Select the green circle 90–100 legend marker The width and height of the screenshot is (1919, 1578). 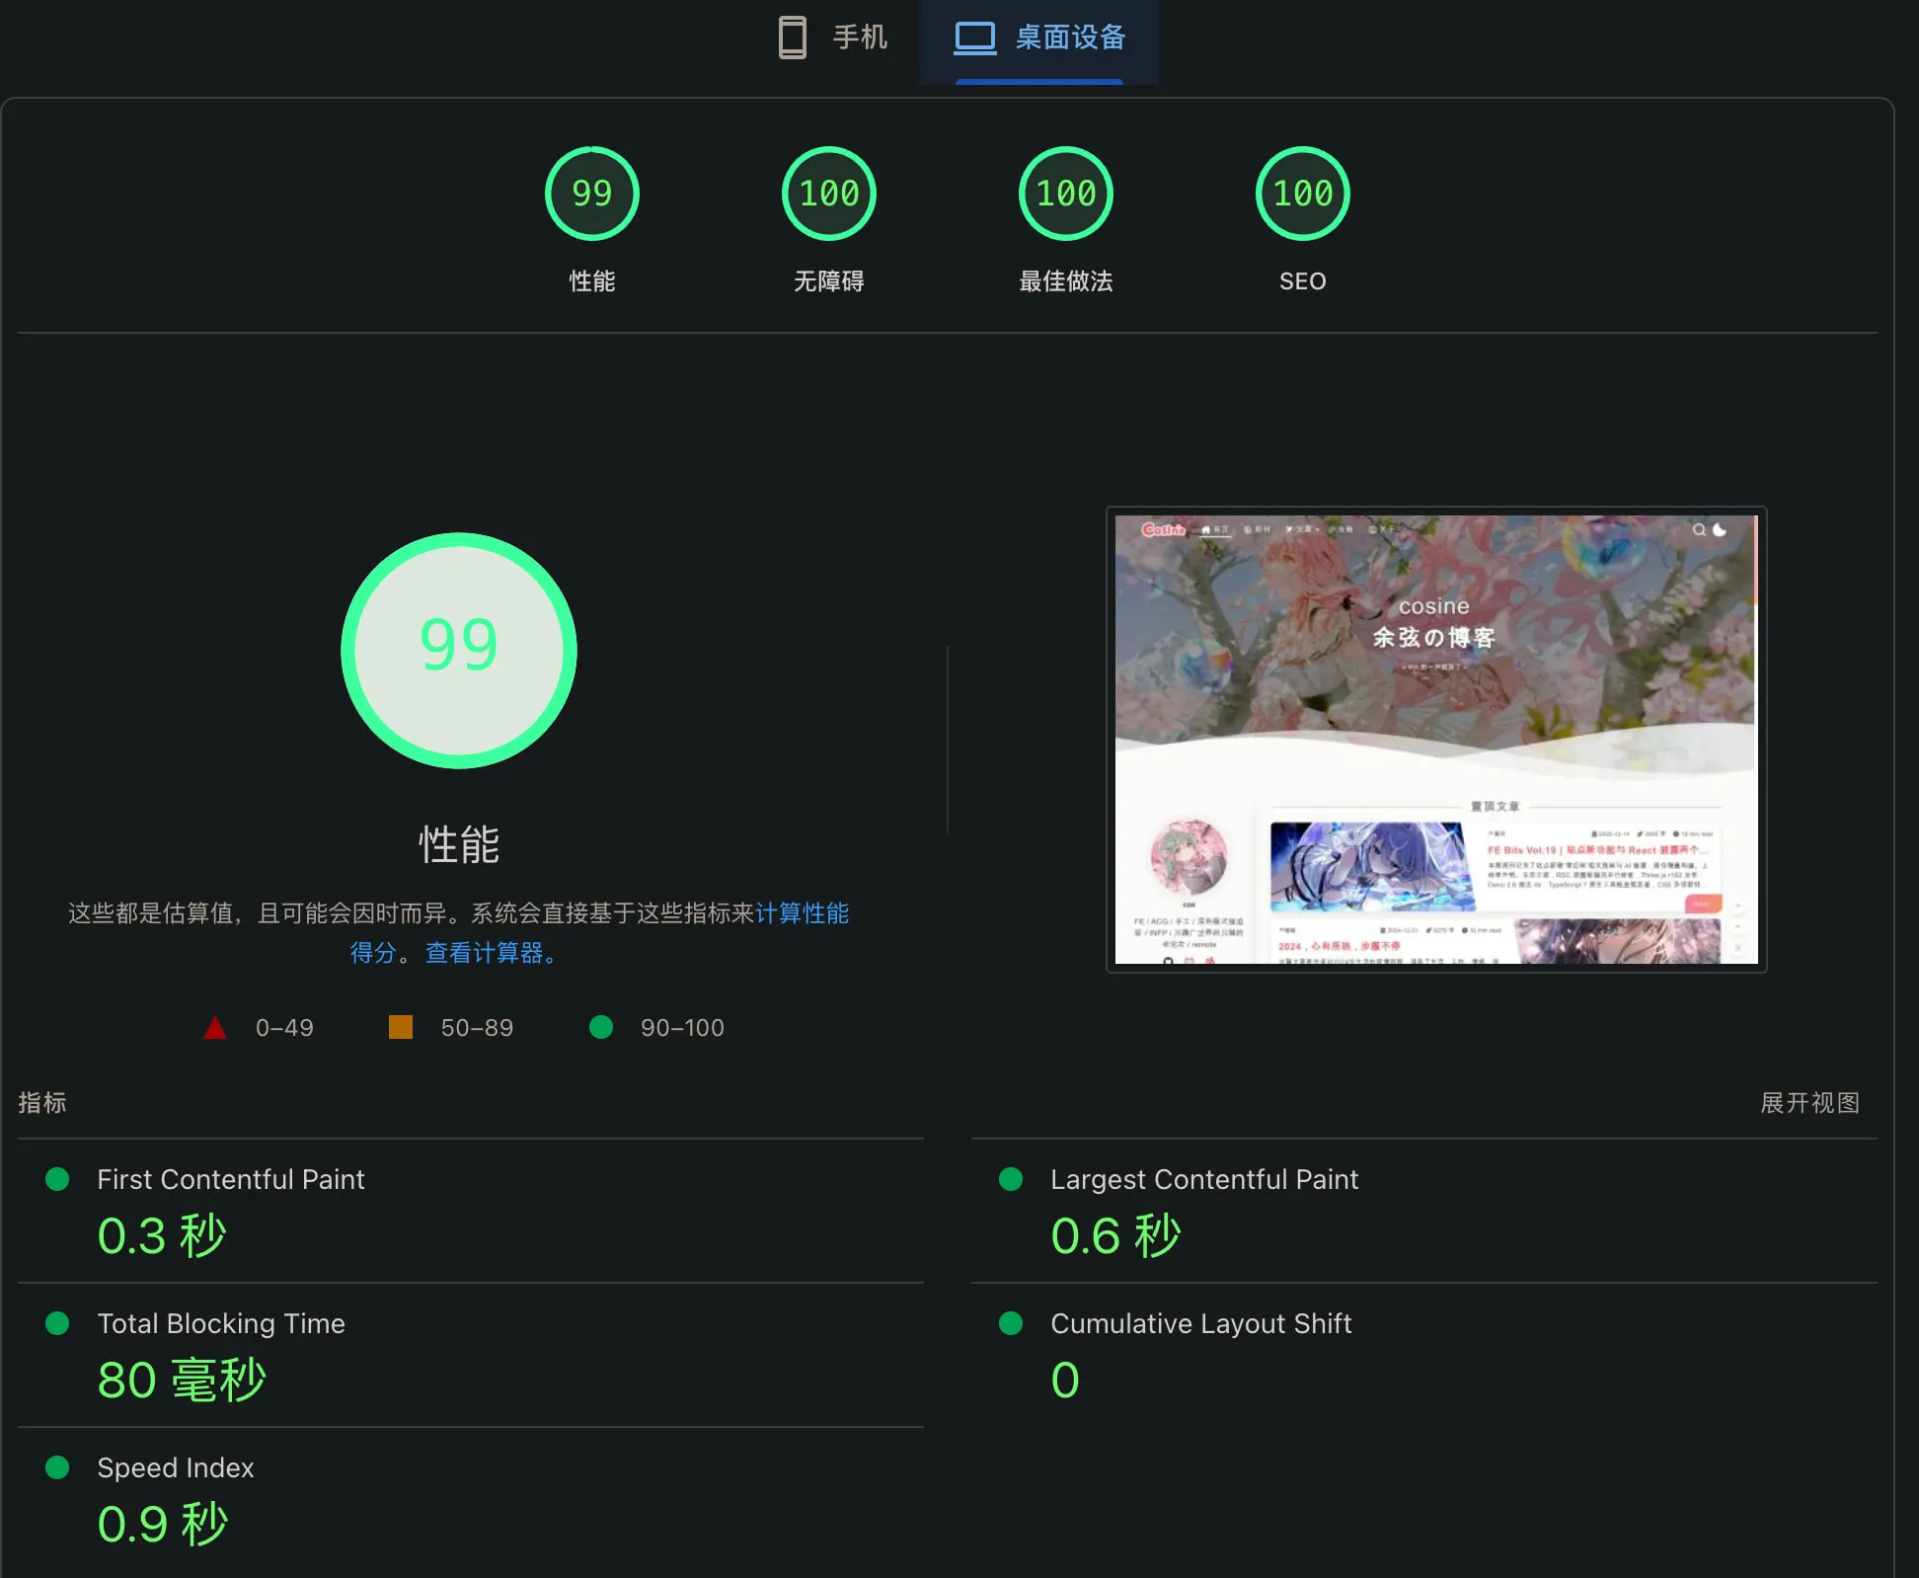tap(601, 1028)
